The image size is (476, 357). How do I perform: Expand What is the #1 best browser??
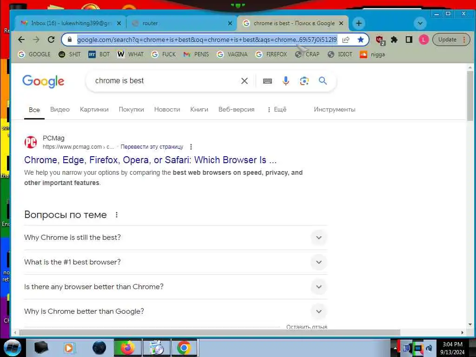tap(175, 262)
